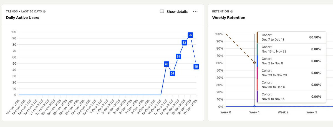333x127 pixels.
Task: Click the Nov 23 to Nov 29 cohort row
Action: tap(291, 73)
